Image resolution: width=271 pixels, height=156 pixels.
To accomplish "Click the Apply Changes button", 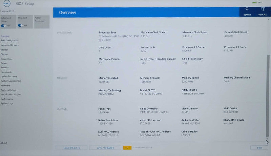I will tap(105, 148).
